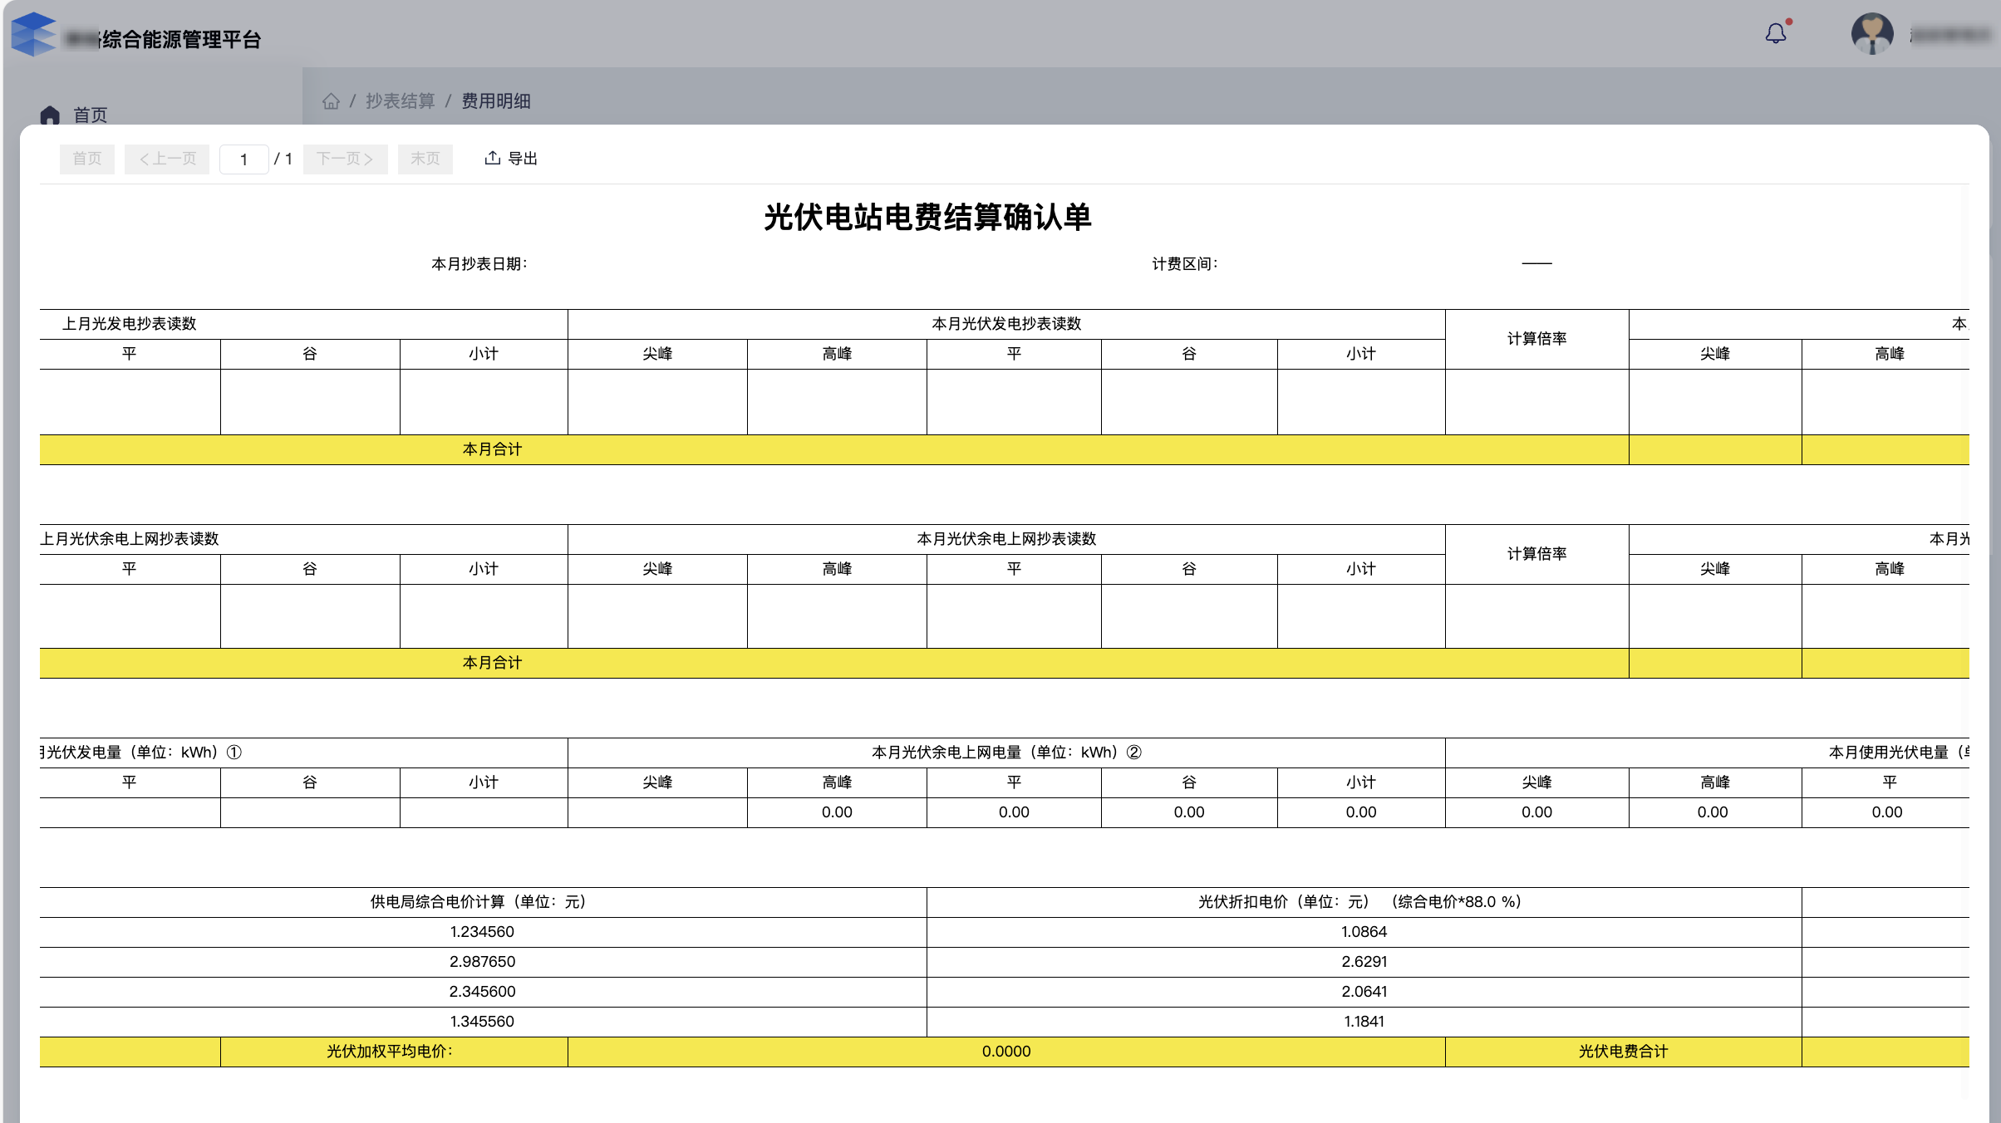Screen dimensions: 2001x1123
Task: Open the user avatar profile
Action: (1872, 34)
